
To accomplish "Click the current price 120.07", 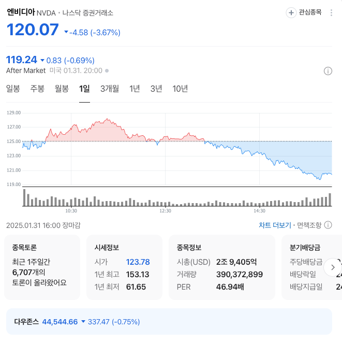I will coord(33,30).
